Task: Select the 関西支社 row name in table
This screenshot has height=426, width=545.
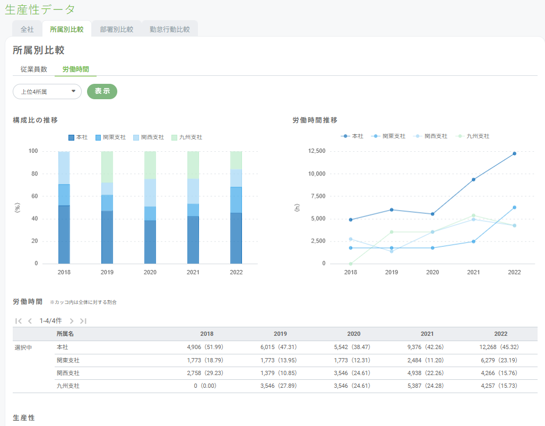Action: [x=68, y=373]
